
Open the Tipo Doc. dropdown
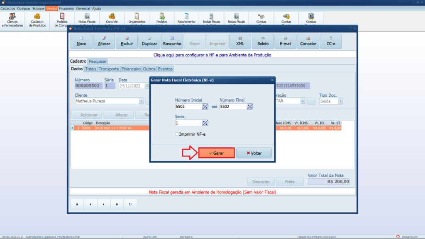(340, 101)
